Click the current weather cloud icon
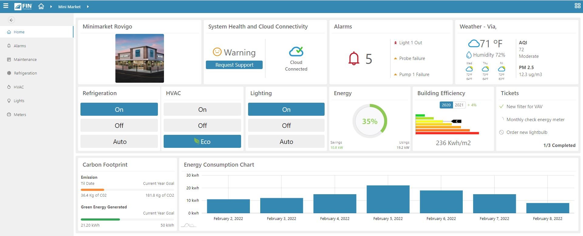This screenshot has height=236, width=583. (474, 44)
